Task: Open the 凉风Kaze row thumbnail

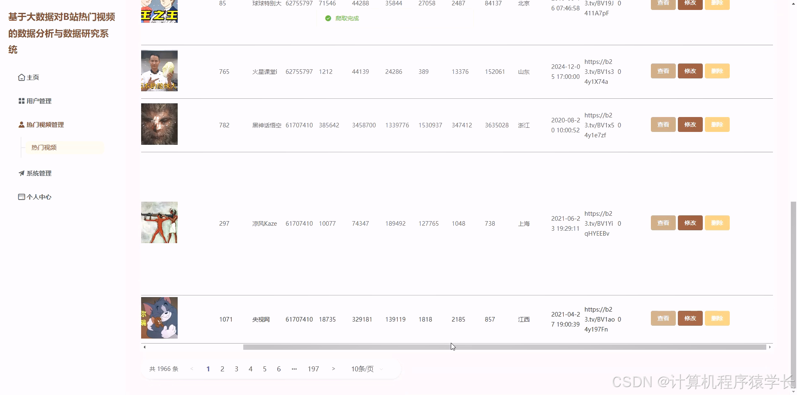Action: coord(159,222)
